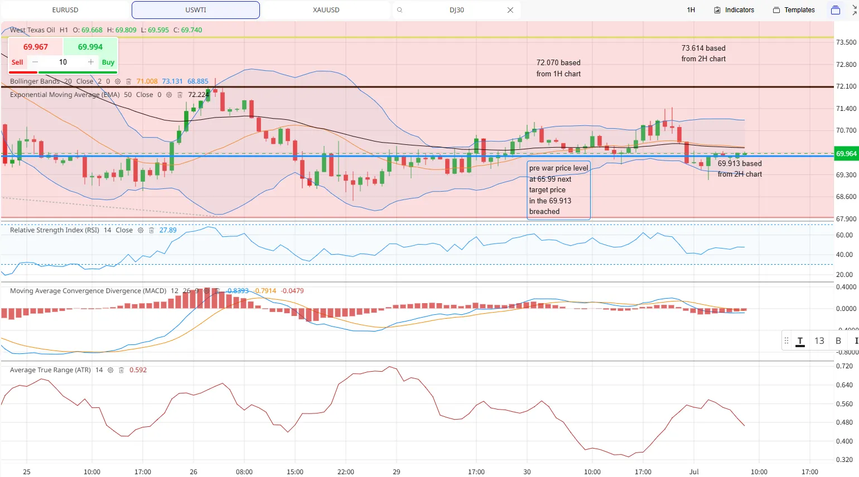
Task: Select the USWTI tab
Action: click(x=196, y=10)
